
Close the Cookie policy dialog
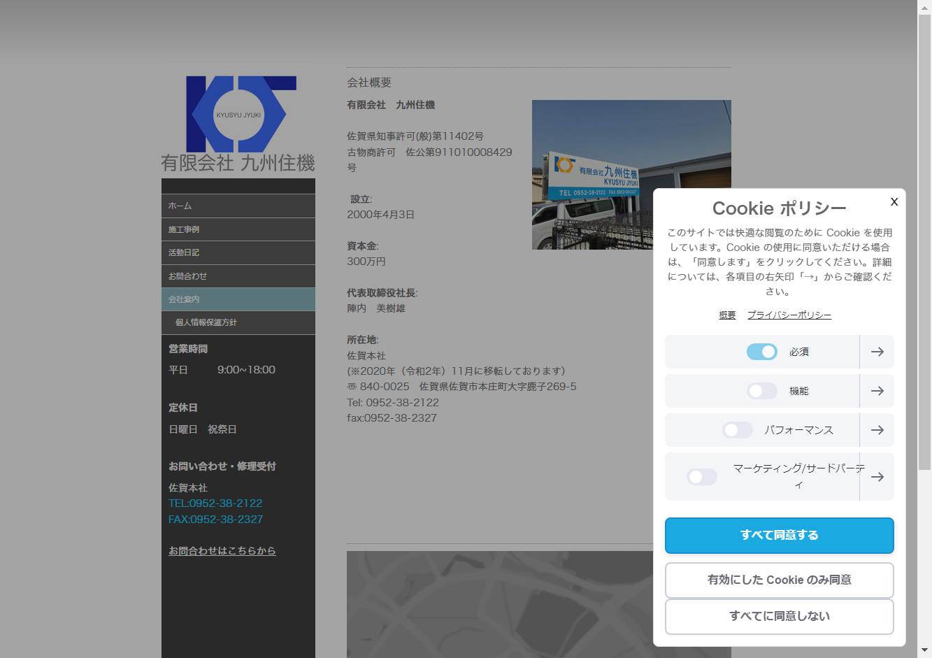894,202
